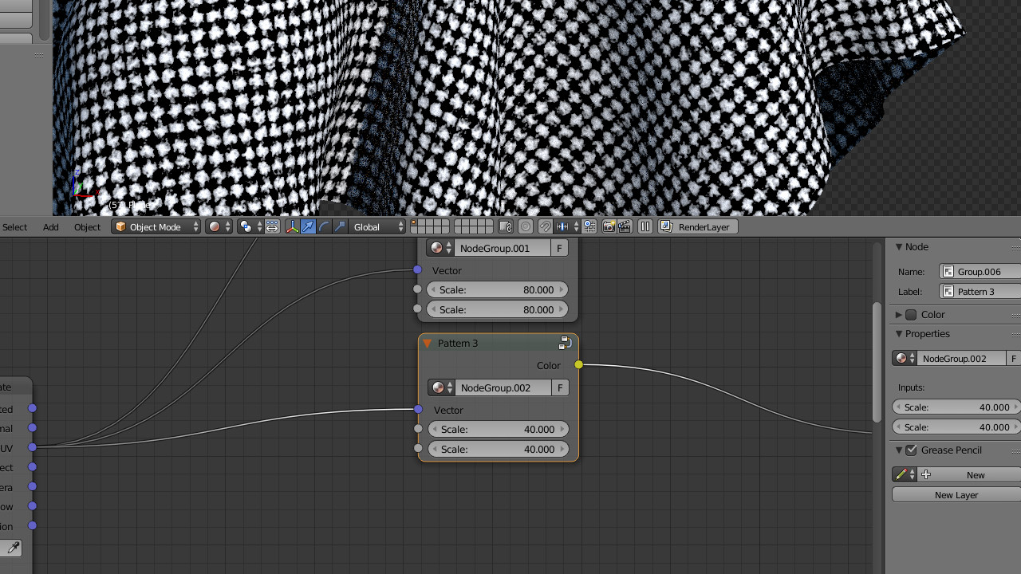Click the node group icon on Pattern 3
This screenshot has width=1021, height=574.
click(x=565, y=343)
